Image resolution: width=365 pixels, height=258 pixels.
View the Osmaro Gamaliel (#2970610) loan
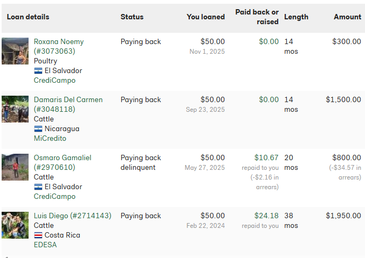tap(63, 162)
